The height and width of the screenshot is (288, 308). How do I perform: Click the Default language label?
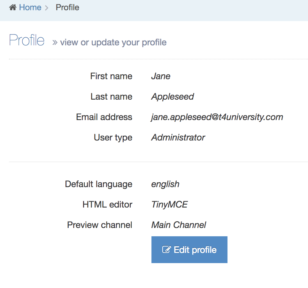click(x=98, y=184)
